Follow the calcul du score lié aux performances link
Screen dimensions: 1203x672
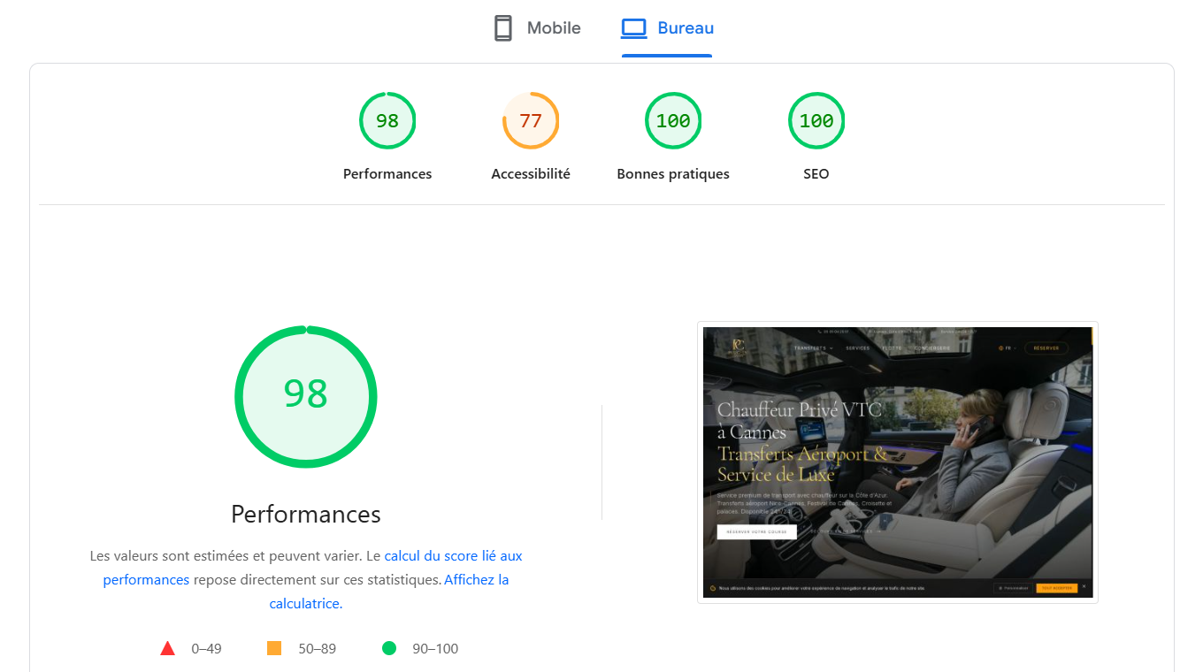point(452,555)
